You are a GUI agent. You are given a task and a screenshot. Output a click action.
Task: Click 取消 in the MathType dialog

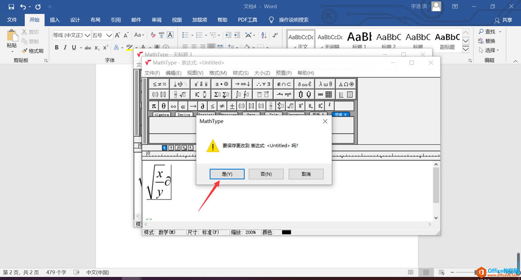pyautogui.click(x=306, y=174)
